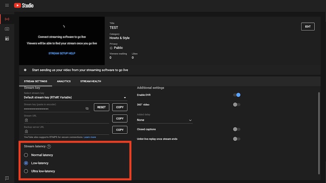Click the 'Start sending us your video' status message
The width and height of the screenshot is (326, 183).
tap(80, 70)
